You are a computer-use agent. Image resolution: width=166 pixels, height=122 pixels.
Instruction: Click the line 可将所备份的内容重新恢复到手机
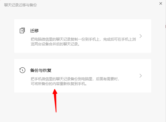59,84
